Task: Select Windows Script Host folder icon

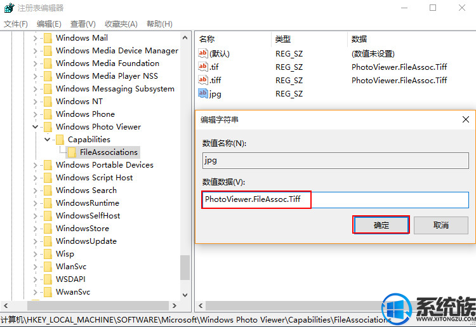Action: pos(48,178)
